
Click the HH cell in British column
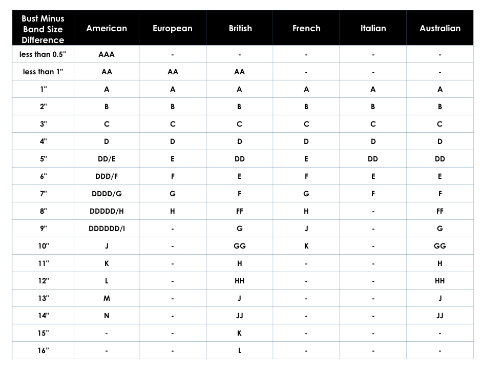(x=240, y=281)
